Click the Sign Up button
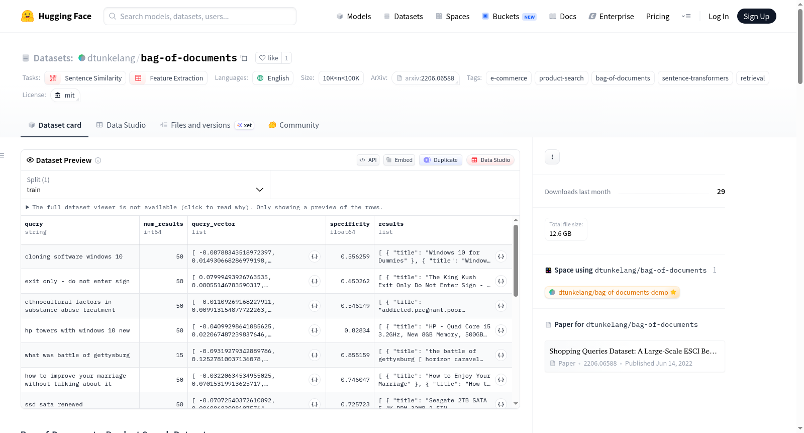The width and height of the screenshot is (804, 433). tap(756, 16)
